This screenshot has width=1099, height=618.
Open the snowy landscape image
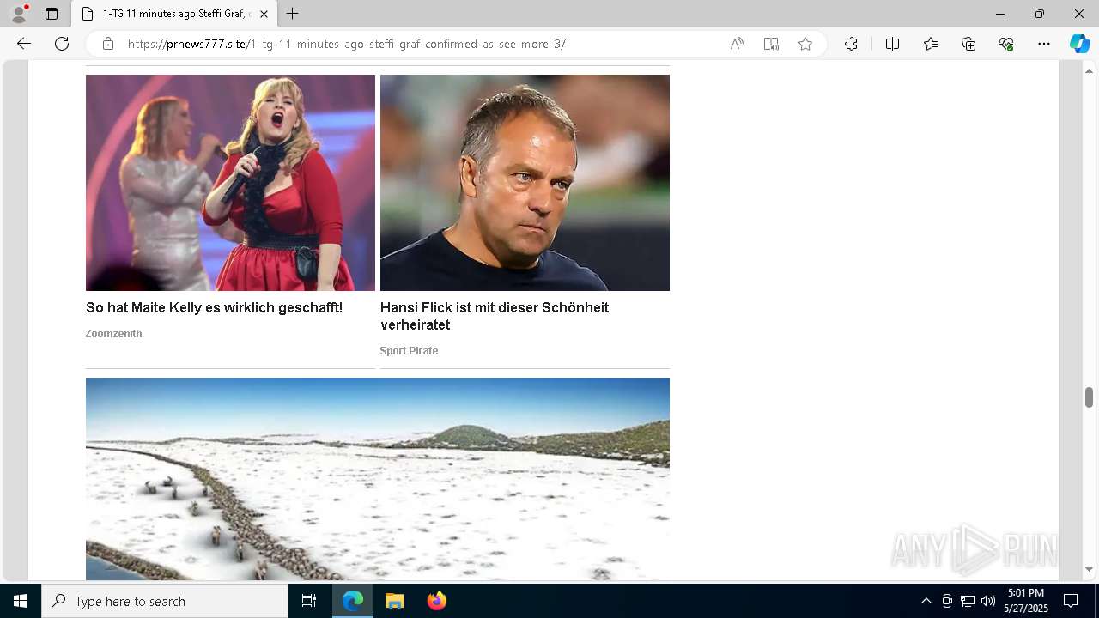tap(378, 479)
